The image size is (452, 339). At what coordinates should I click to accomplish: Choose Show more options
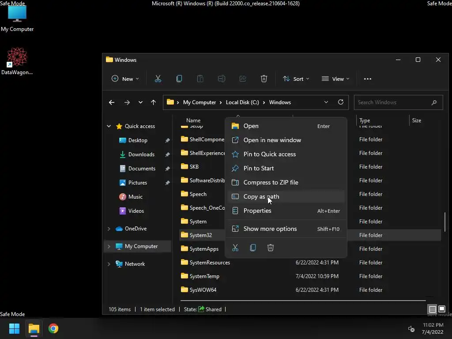click(x=286, y=229)
